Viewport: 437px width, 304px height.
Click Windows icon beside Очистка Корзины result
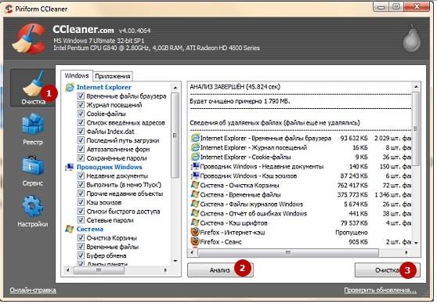pos(195,185)
